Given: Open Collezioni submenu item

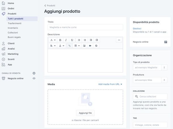Looking at the screenshot, I should 13,33.
